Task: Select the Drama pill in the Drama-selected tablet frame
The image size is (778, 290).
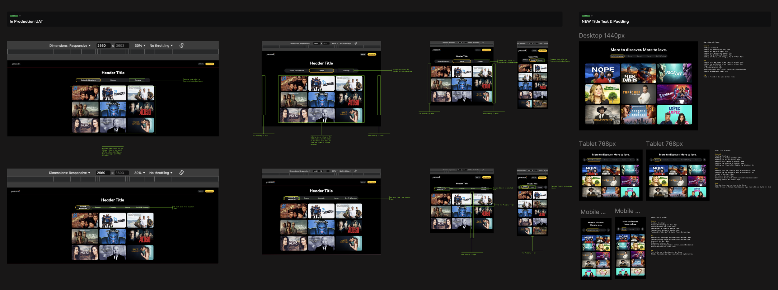Action: (657, 160)
